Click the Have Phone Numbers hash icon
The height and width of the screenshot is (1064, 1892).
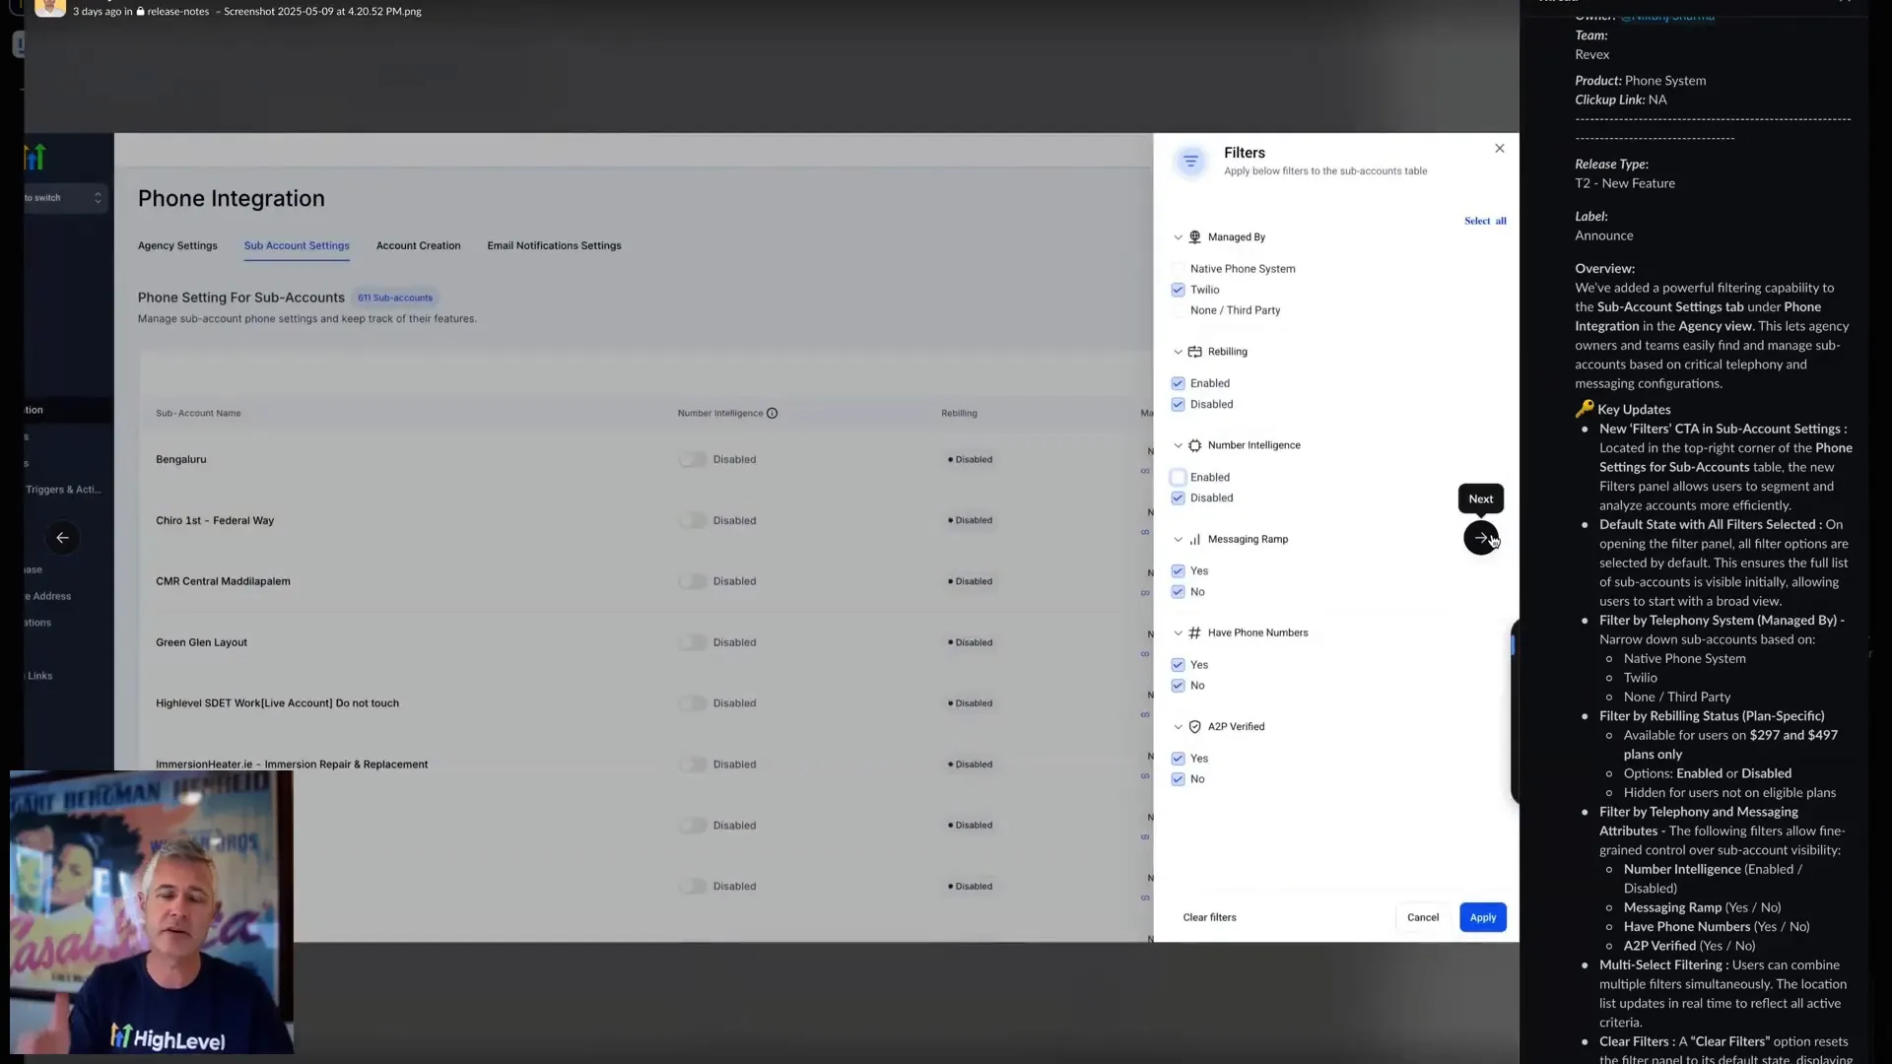pyautogui.click(x=1194, y=633)
